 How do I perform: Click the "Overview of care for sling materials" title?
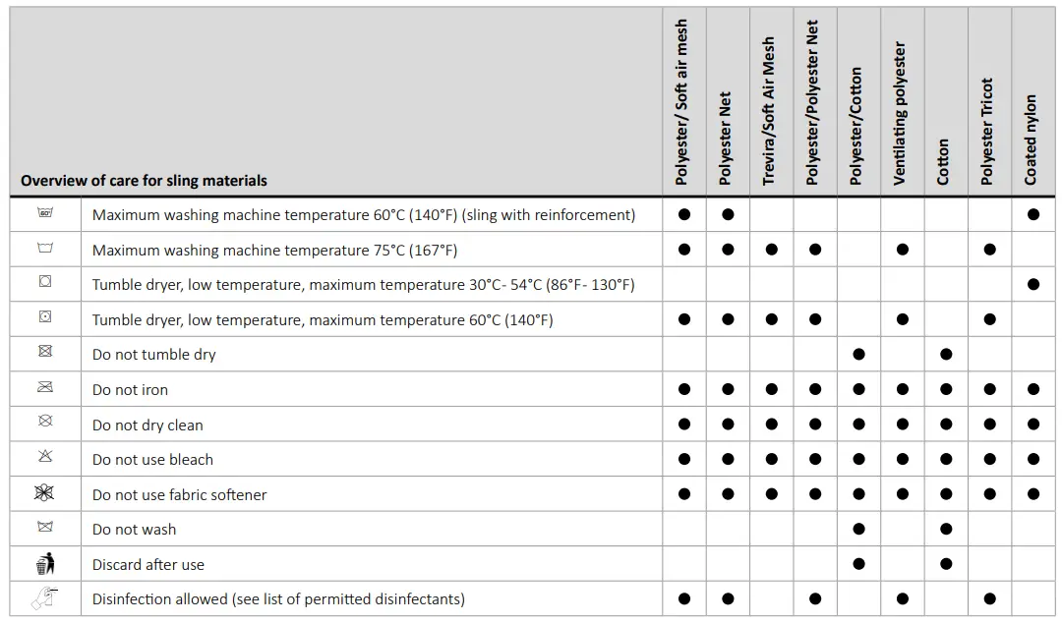[x=144, y=181]
